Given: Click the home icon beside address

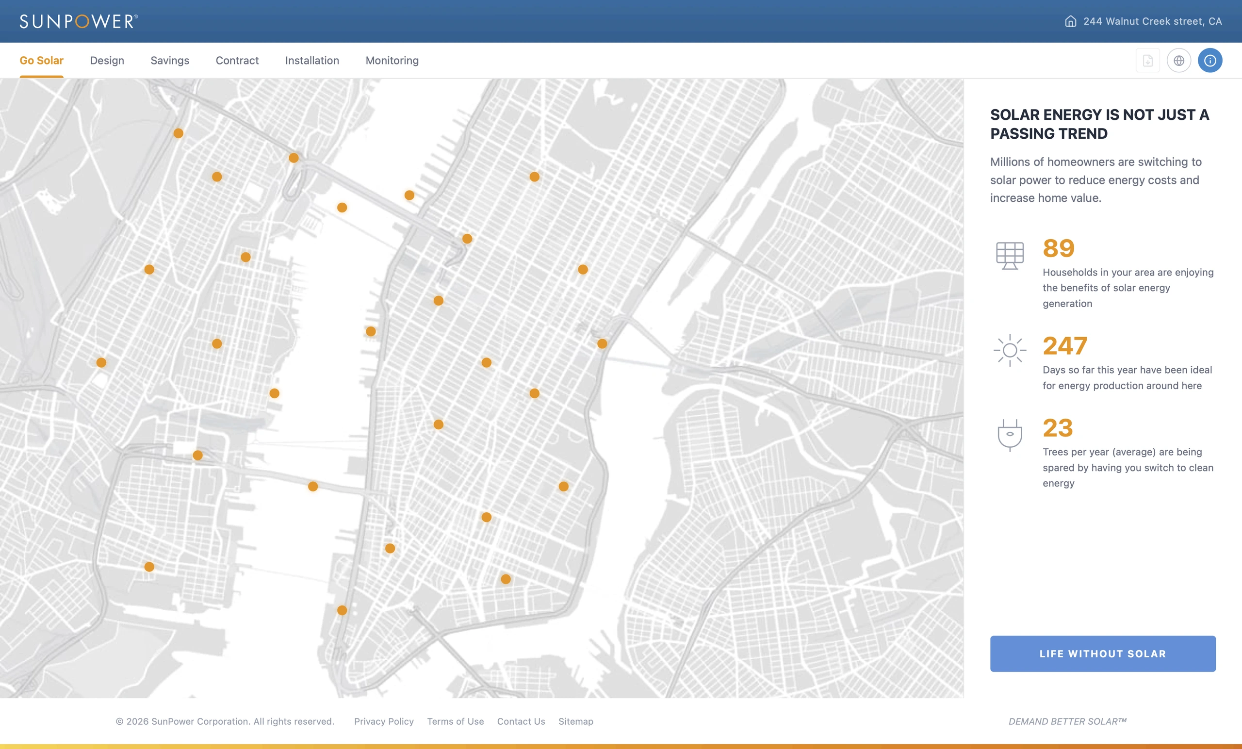Looking at the screenshot, I should 1071,21.
